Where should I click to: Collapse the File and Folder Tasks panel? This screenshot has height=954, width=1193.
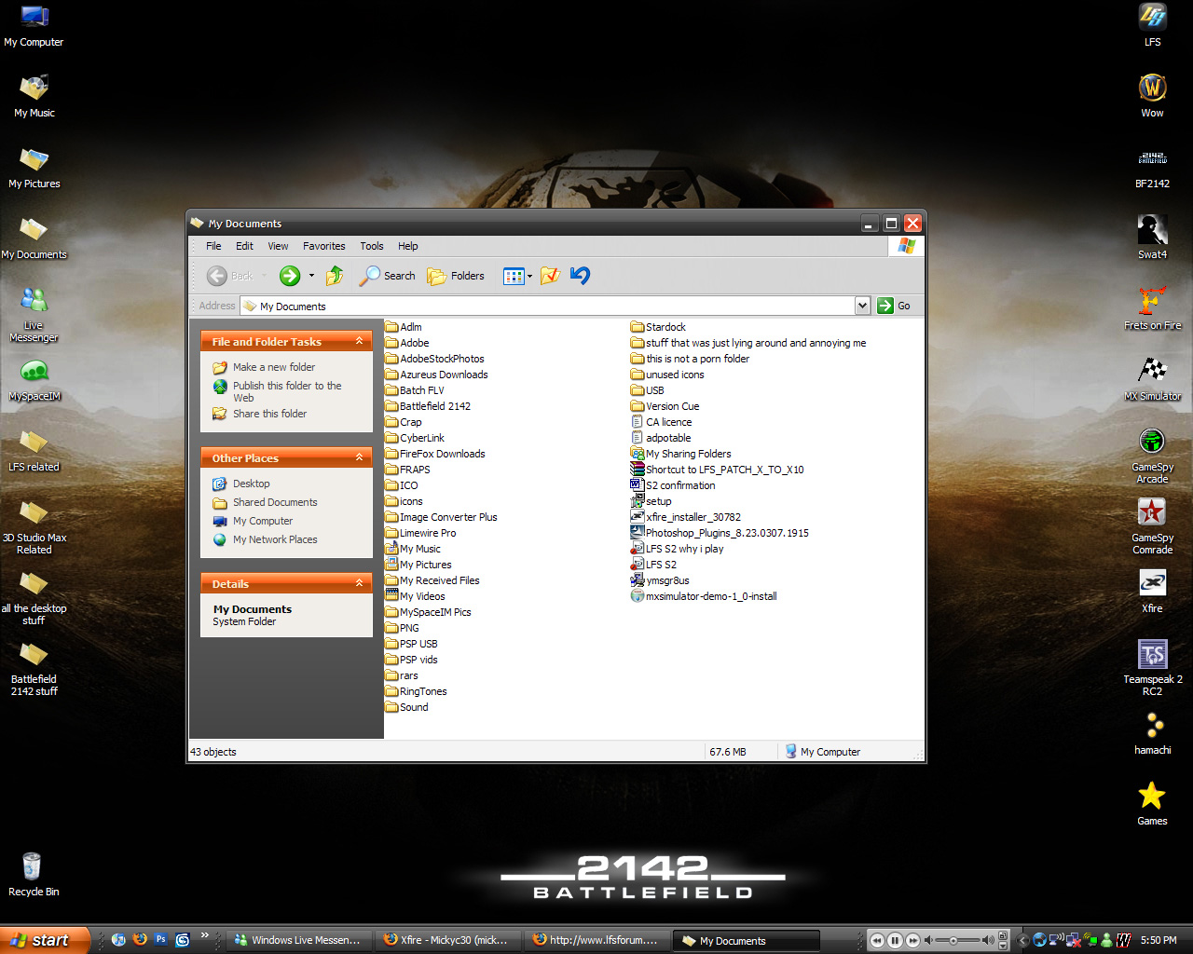click(x=359, y=342)
